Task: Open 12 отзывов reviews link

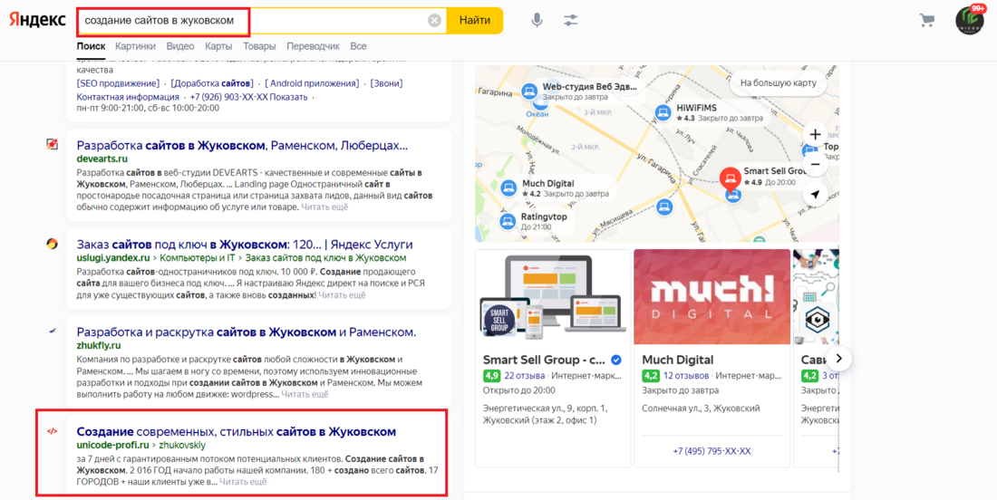Action: pos(686,376)
